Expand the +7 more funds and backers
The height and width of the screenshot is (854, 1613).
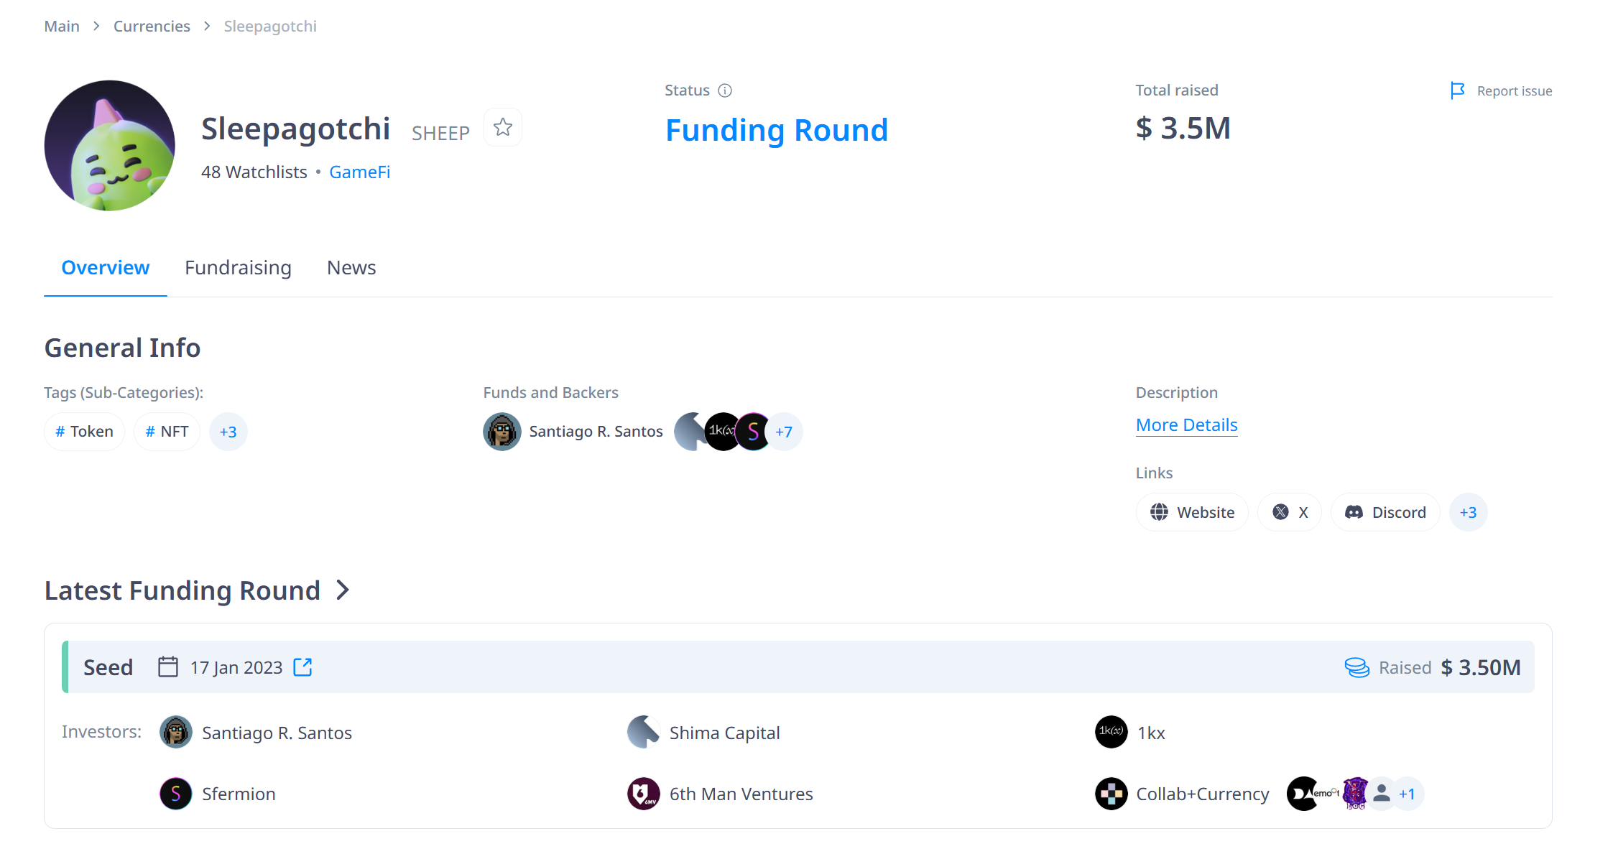pos(784,432)
